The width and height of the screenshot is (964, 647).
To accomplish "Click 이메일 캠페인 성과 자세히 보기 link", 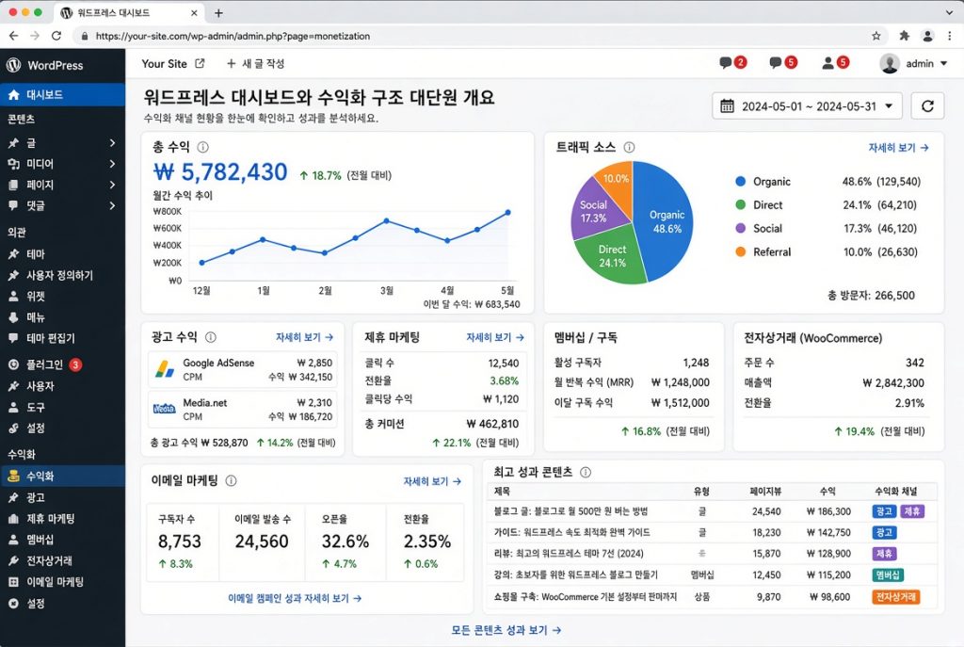I will pos(295,598).
